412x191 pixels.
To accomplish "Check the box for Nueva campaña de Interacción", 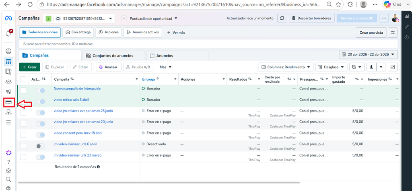I will (23, 90).
